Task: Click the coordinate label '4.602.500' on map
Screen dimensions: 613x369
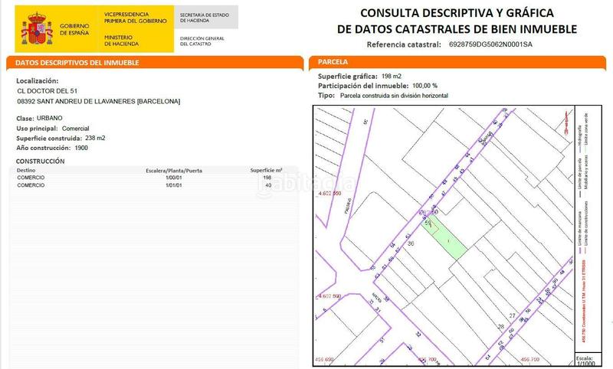Action: [x=329, y=296]
